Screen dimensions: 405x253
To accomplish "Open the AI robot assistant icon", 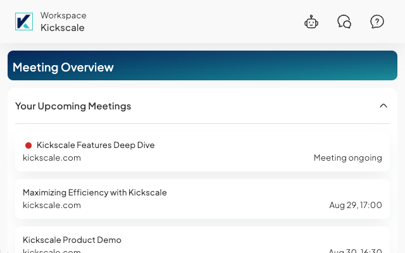I will pos(311,22).
